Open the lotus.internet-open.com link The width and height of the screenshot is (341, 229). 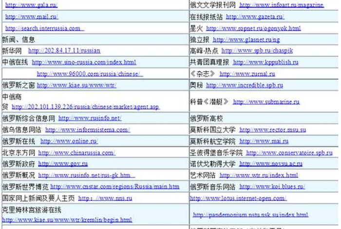tap(238, 198)
